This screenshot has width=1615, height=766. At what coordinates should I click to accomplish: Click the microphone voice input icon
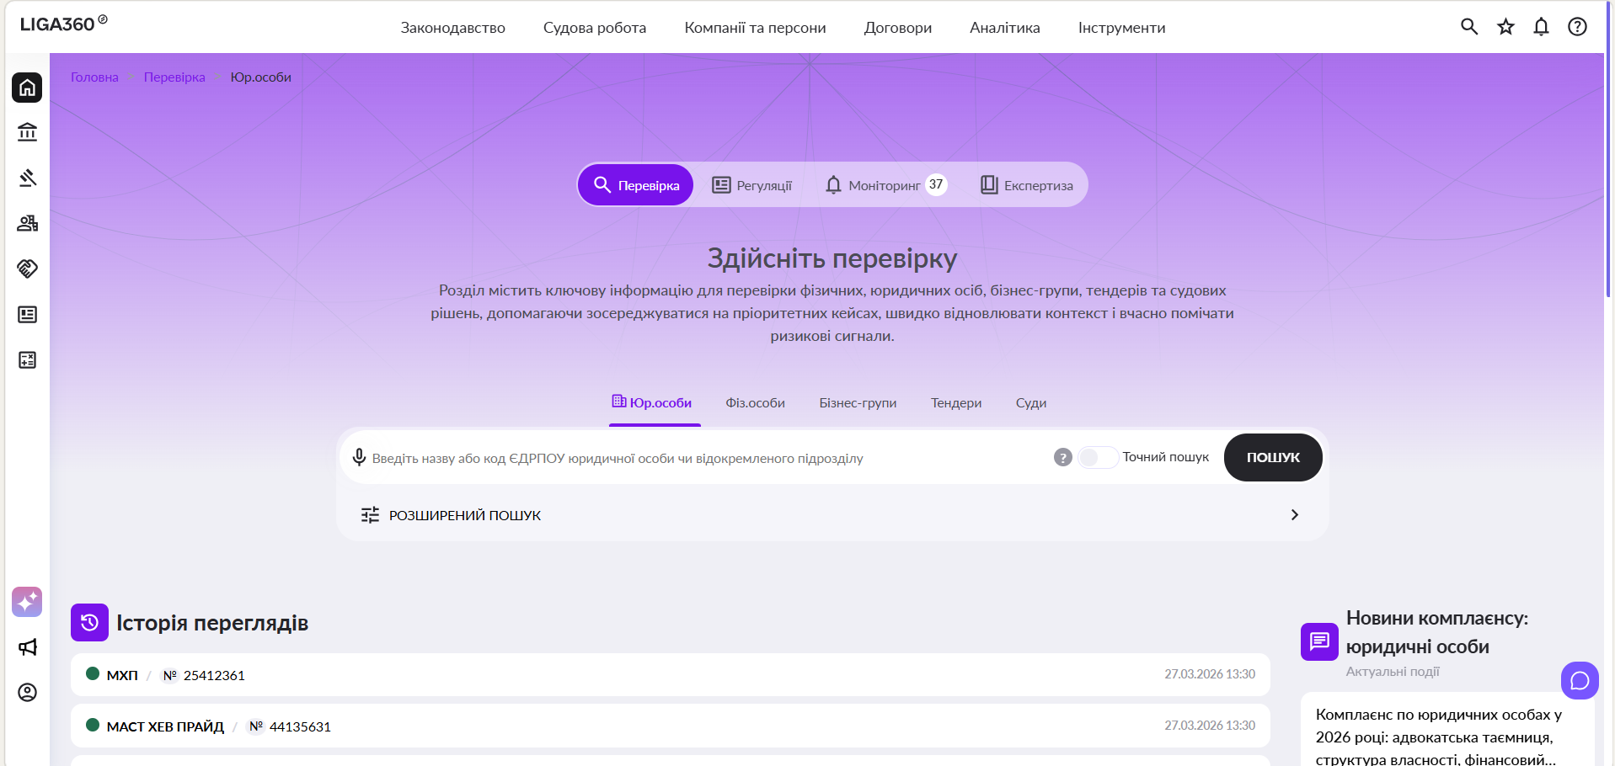click(x=359, y=457)
